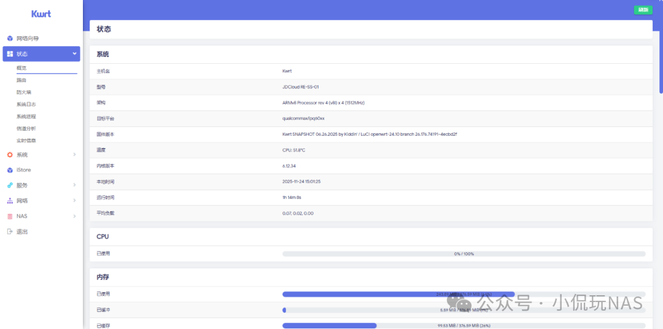This screenshot has width=663, height=329.
Task: Click the local time 2025-11-24 15:01:25
Action: tap(303, 182)
